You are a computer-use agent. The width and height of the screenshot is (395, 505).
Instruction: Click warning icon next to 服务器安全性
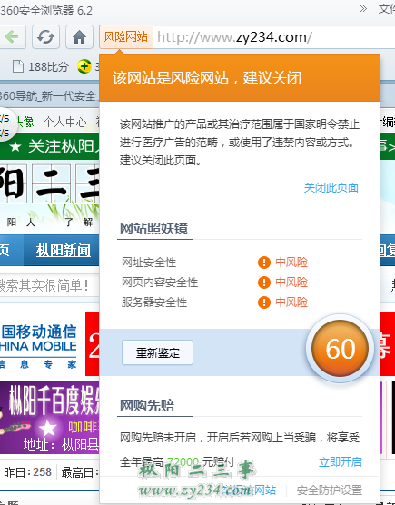click(264, 302)
